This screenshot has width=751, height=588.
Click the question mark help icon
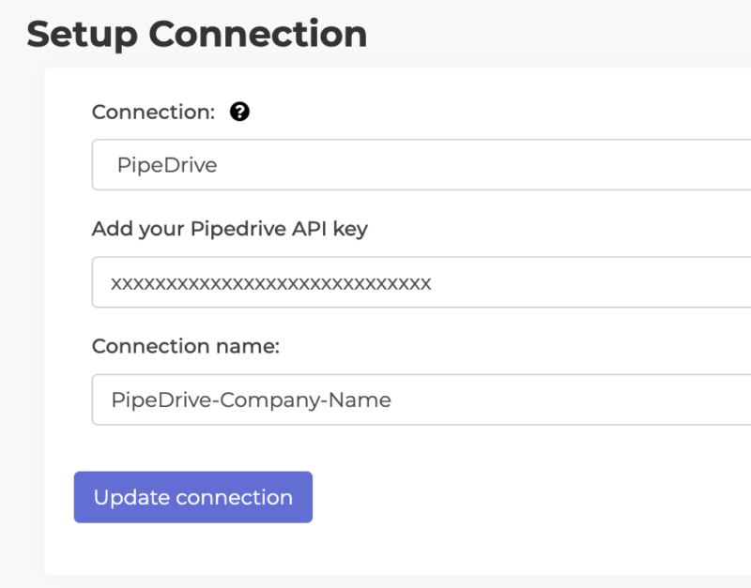coord(239,112)
